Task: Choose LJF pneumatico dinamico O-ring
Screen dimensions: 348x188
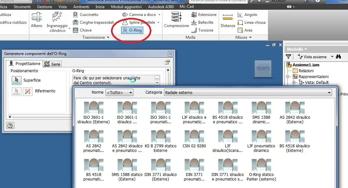Action: point(261,141)
